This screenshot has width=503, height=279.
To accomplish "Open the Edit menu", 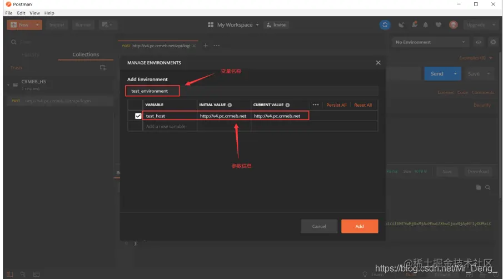I will pos(21,13).
